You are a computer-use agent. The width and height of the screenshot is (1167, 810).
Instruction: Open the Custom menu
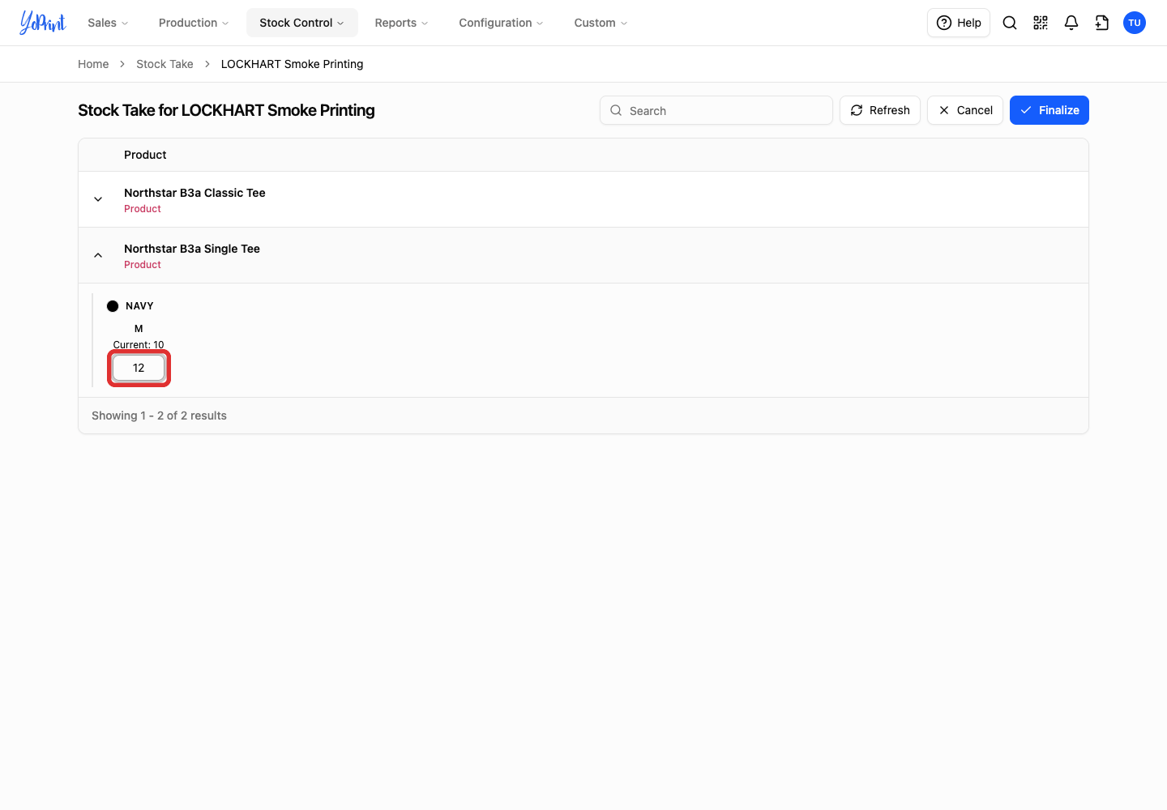point(601,23)
